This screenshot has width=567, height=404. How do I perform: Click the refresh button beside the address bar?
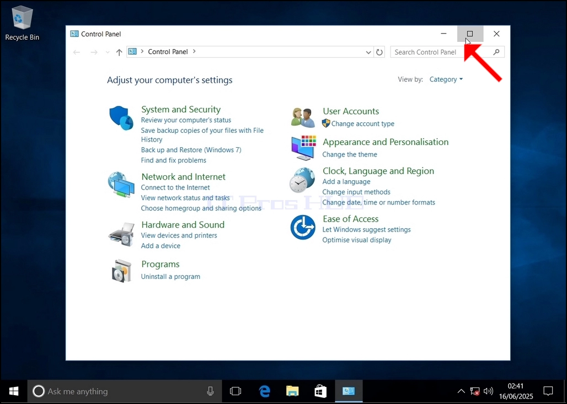pos(379,52)
